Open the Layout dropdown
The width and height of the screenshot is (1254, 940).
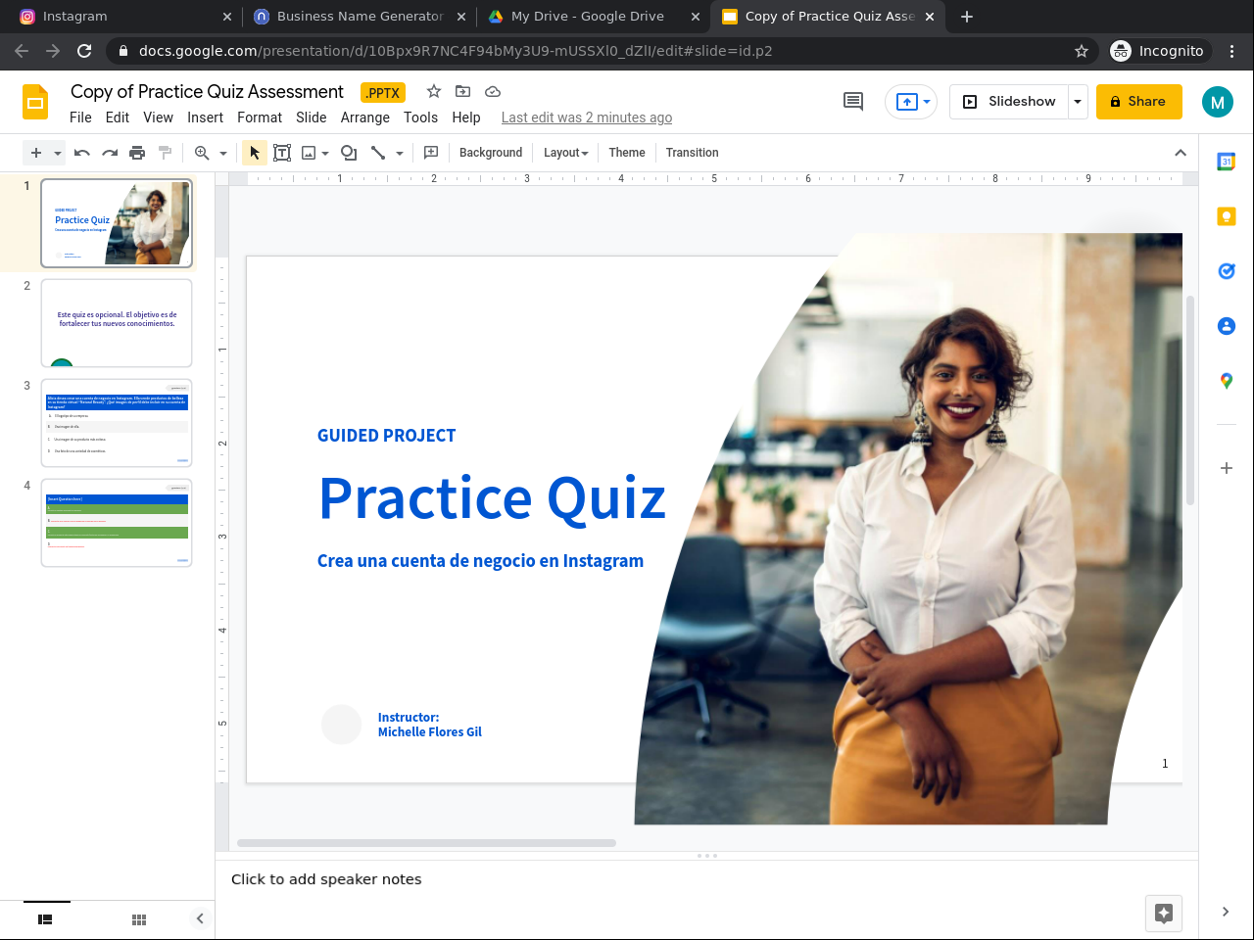pyautogui.click(x=566, y=153)
